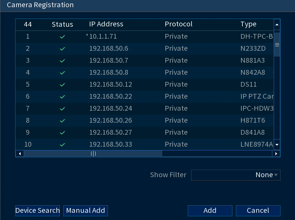This screenshot has width=295, height=220.
Task: Select the IP address 10.1.1.71
Action: tap(103, 36)
